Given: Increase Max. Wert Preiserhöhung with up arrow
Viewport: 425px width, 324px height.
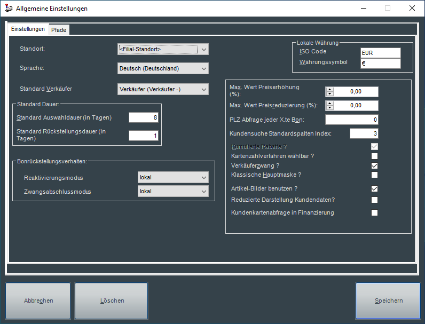Looking at the screenshot, I should [329, 89].
